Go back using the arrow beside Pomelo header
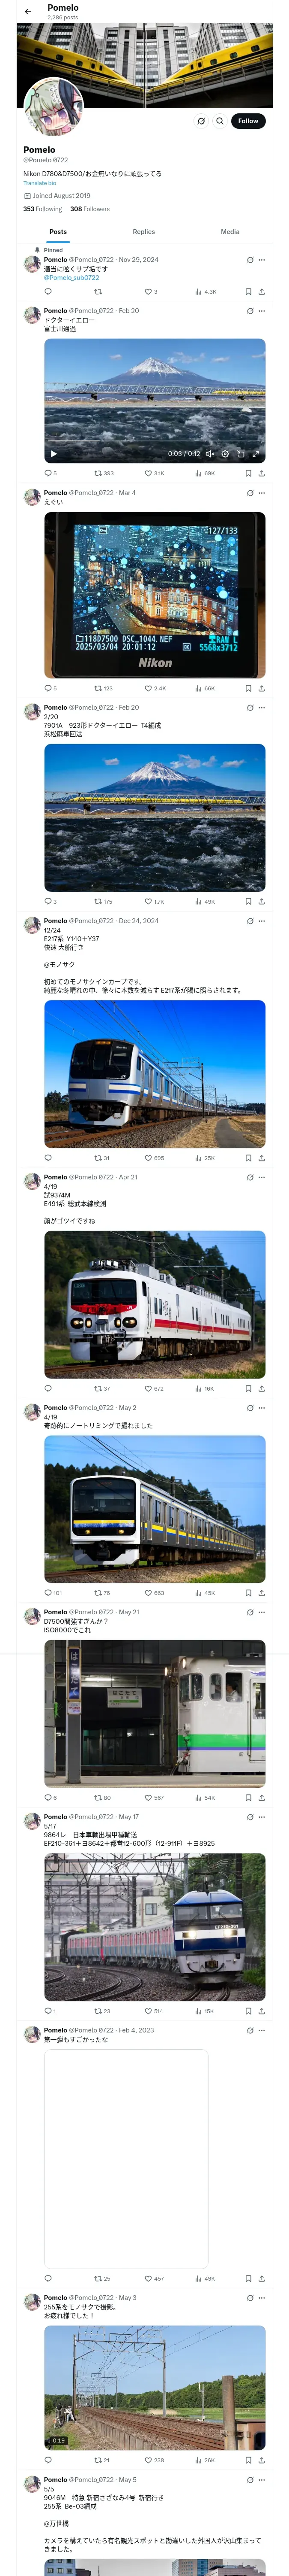This screenshot has height=2576, width=289. [x=28, y=12]
